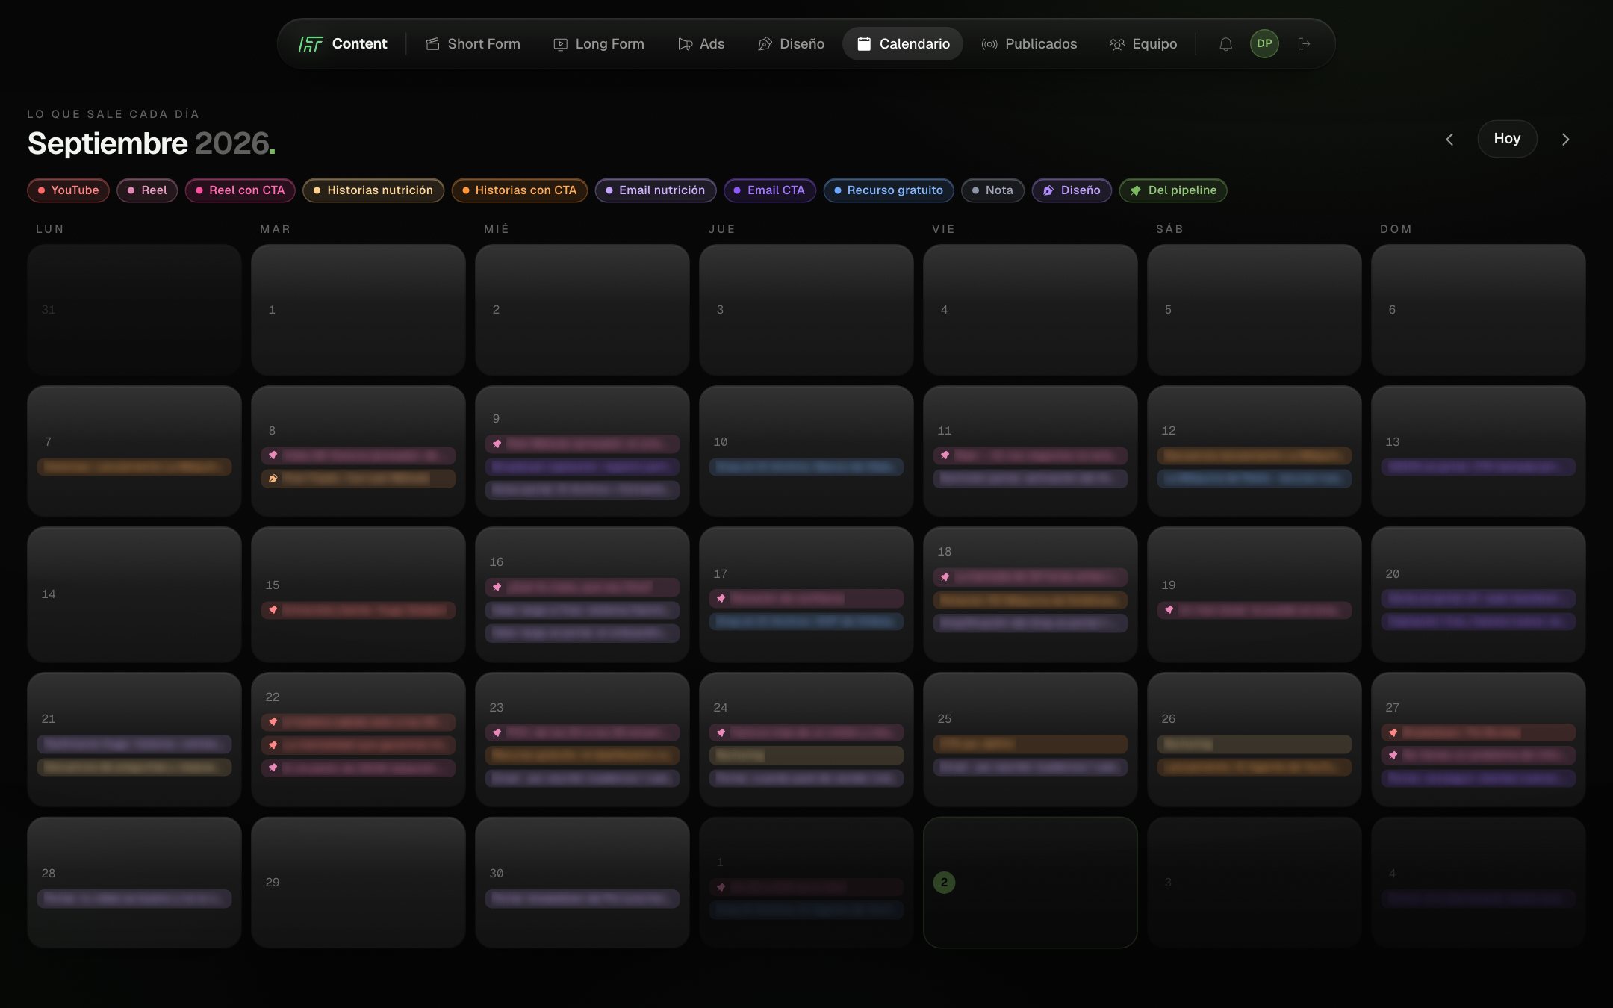Toggle the Recurso gratuito filter
1613x1008 pixels.
[x=889, y=190]
